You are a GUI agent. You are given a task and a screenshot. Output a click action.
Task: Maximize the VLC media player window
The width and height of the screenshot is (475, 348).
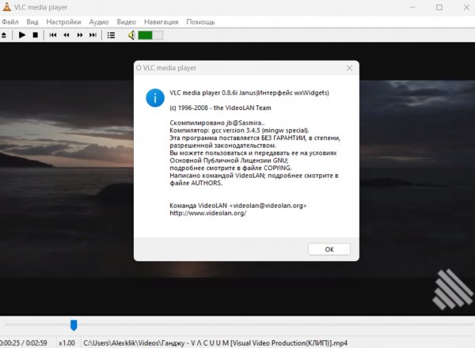[439, 7]
